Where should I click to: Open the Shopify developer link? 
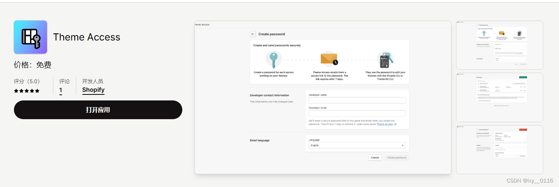point(93,90)
